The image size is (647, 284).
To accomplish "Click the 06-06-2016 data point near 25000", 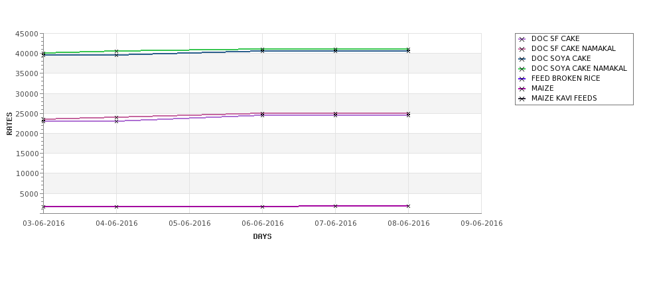I will [x=262, y=114].
